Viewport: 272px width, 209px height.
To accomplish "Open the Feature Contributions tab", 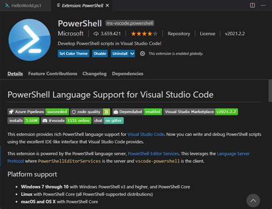I will [53, 74].
